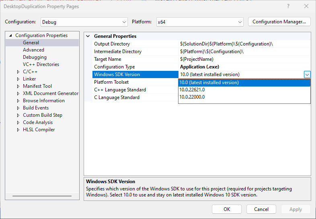The width and height of the screenshot is (316, 219).
Task: Expand the XML Document Generator node arrow
Action: [x=18, y=93]
